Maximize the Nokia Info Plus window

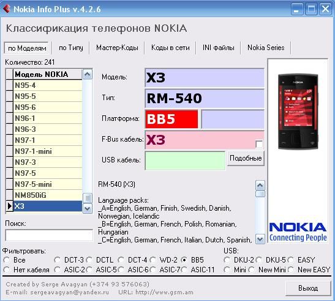pyautogui.click(x=311, y=9)
